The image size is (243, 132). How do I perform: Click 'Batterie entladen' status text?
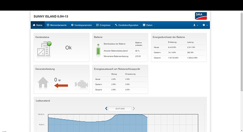coord(139,44)
